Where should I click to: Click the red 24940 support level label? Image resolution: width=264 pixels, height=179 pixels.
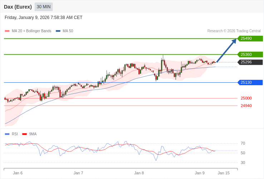coord(246,106)
